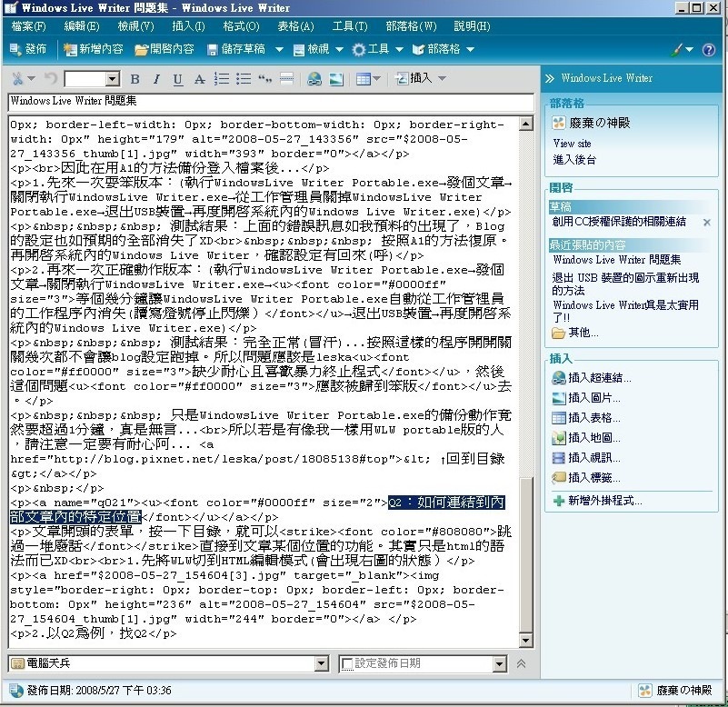The image size is (728, 707).
Task: Open recent post Windows Live Writer真是太實用了!!
Action: 625,312
